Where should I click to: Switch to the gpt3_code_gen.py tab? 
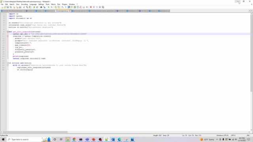[x=79, y=11]
